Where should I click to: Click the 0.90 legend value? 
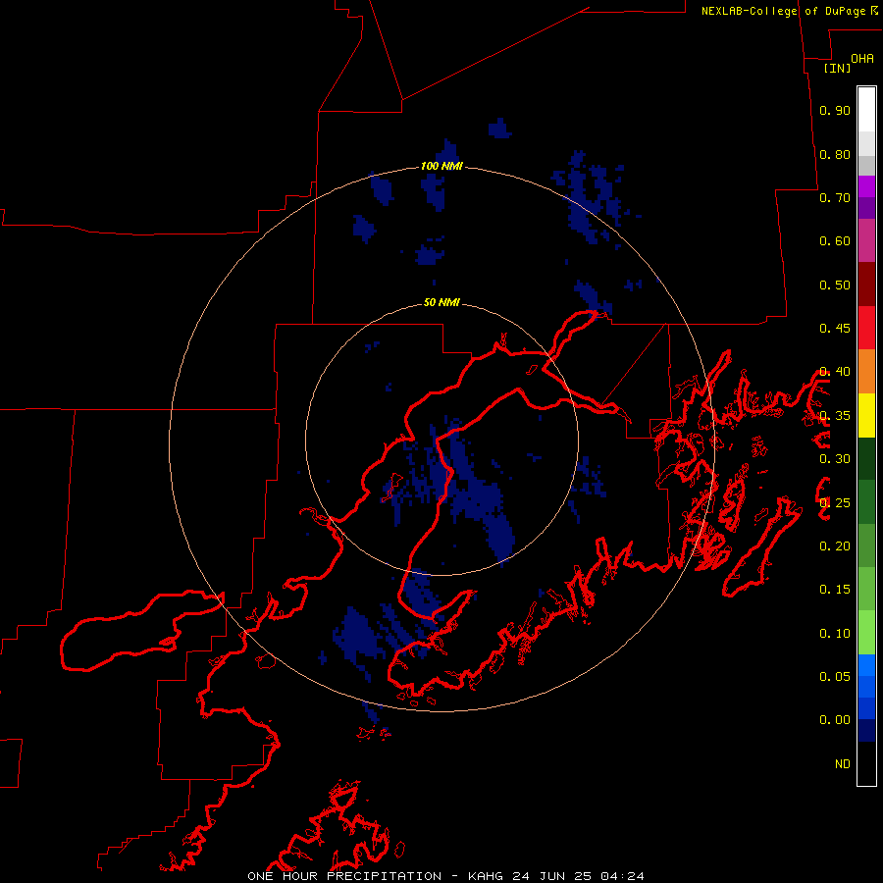(835, 110)
